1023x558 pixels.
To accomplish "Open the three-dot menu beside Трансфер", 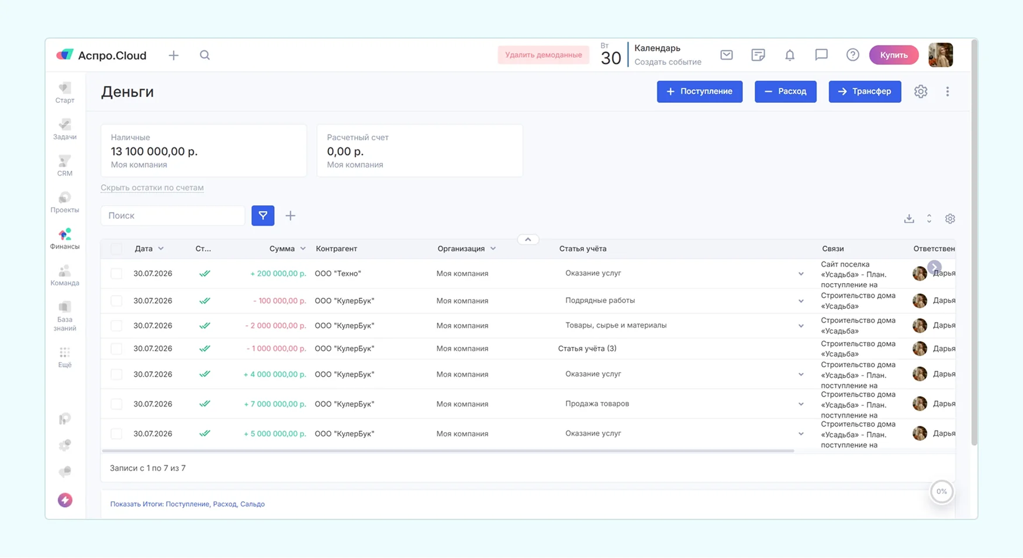I will [x=948, y=91].
